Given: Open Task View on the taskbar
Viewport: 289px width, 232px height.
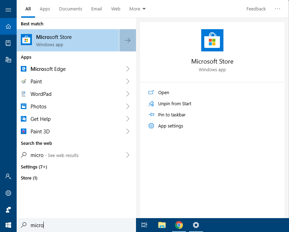Looking at the screenshot, I should 144,225.
